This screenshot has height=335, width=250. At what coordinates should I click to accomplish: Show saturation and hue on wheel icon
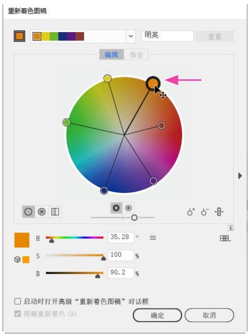(x=116, y=207)
